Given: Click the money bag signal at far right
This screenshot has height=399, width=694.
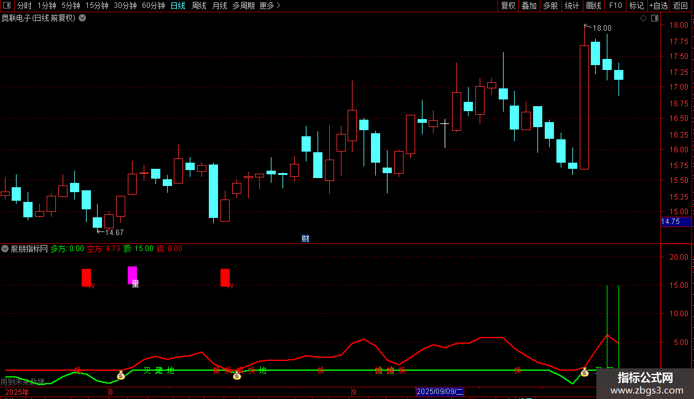Looking at the screenshot, I should click(585, 373).
